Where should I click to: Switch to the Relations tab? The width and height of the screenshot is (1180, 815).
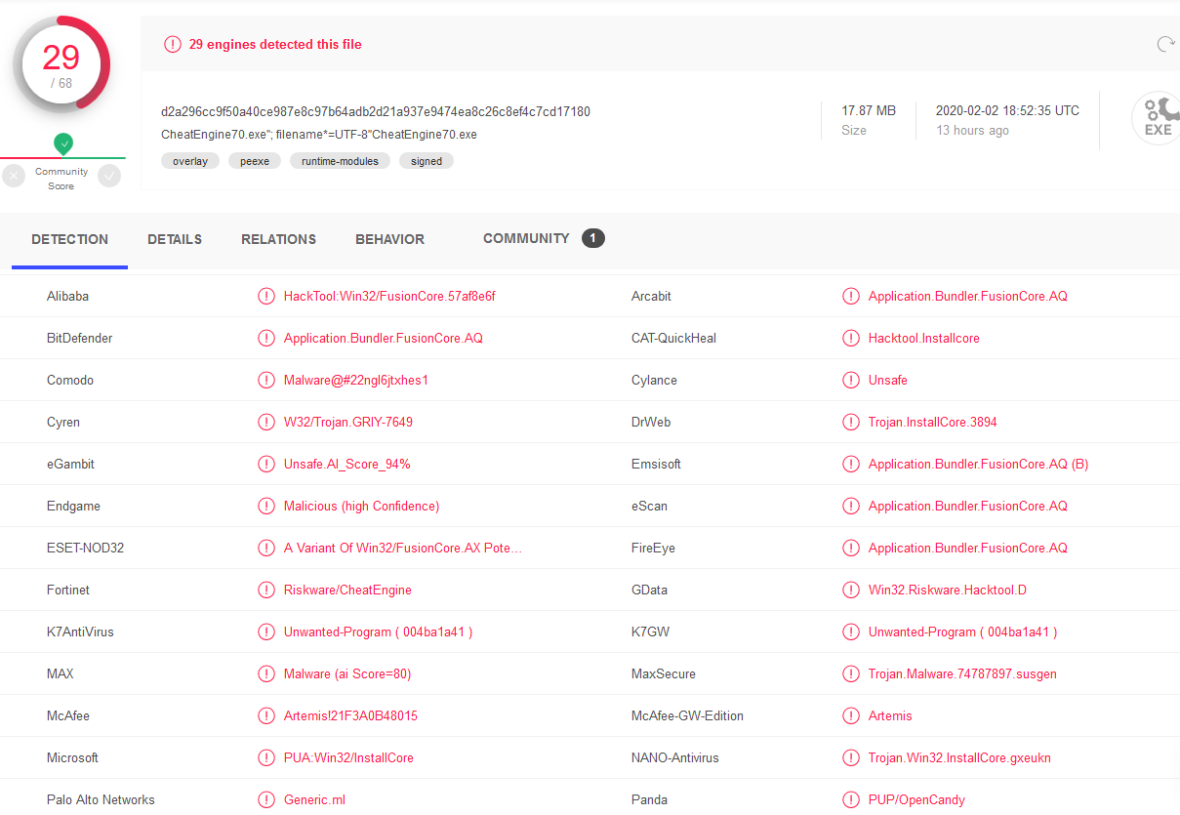(x=278, y=239)
